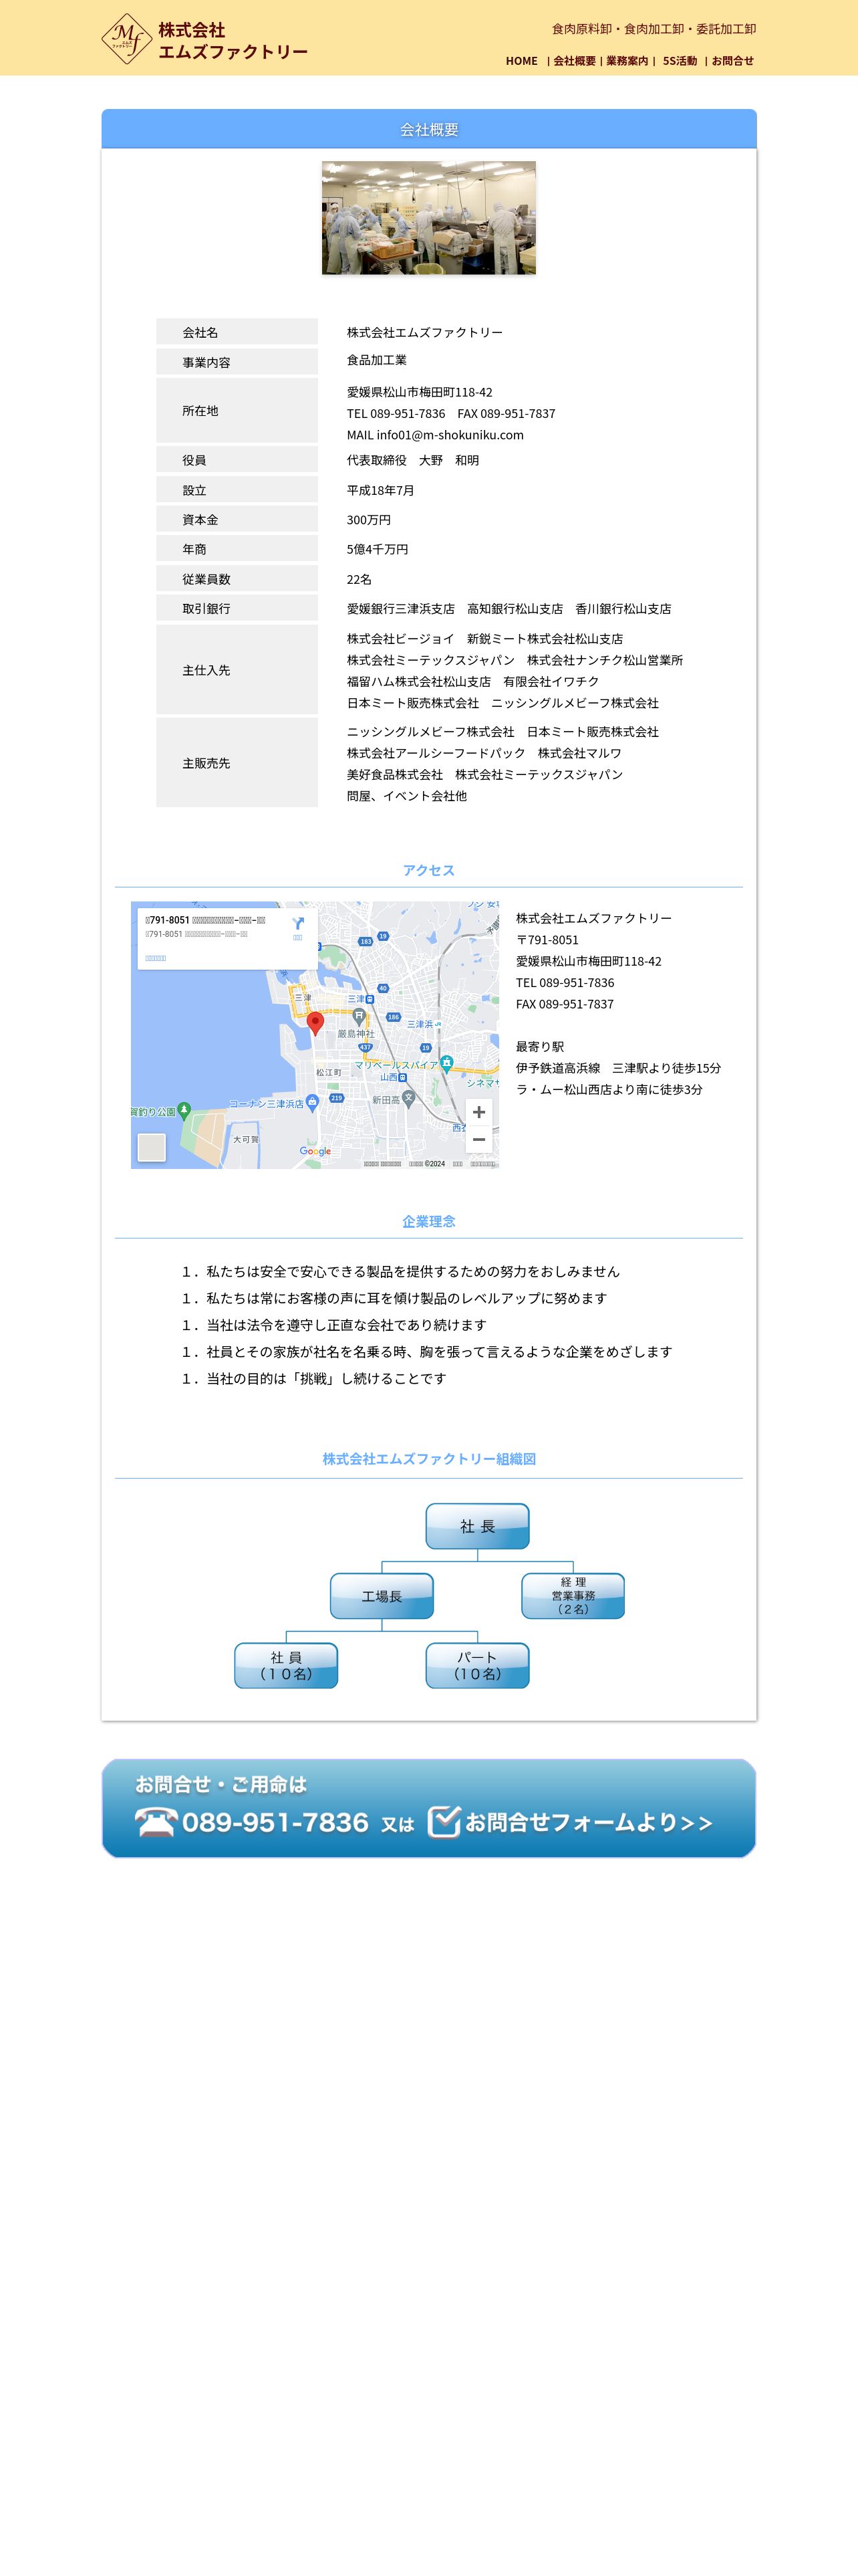The width and height of the screenshot is (858, 2576).
Task: Click the 設立 table label
Action: 237,490
